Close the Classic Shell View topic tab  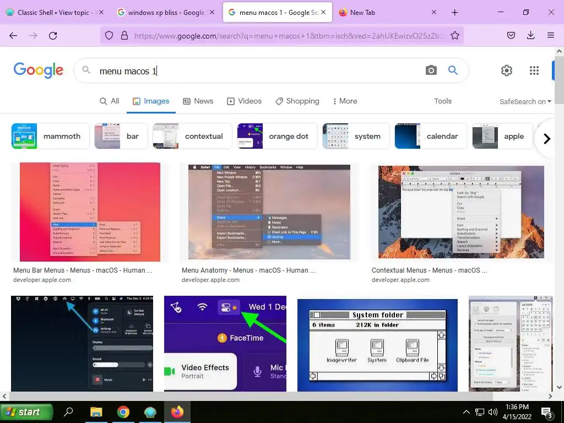click(x=101, y=12)
